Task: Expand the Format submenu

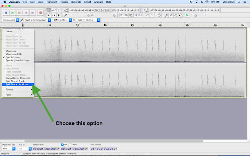Action: point(18,90)
